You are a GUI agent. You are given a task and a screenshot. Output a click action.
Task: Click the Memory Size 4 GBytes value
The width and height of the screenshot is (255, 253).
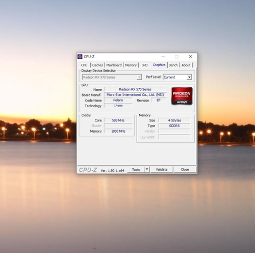coord(174,120)
